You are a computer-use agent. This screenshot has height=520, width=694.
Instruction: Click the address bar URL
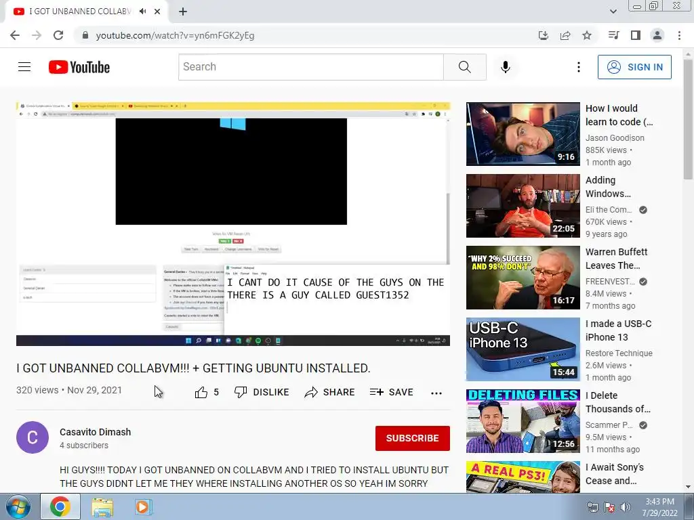coord(175,35)
